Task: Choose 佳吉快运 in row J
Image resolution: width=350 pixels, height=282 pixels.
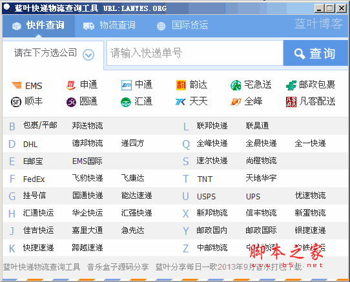Action: coord(38,230)
